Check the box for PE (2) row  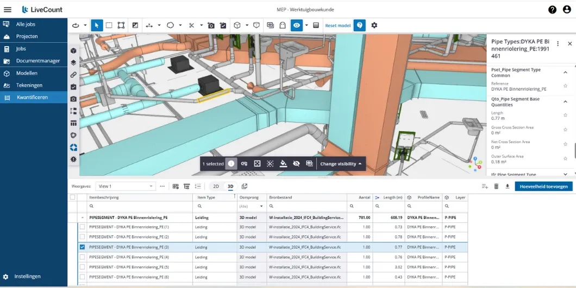click(x=82, y=237)
